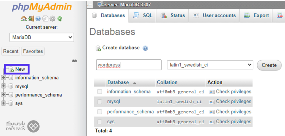Tick the sys row checkbox
285x136 pixels.
click(x=100, y=122)
